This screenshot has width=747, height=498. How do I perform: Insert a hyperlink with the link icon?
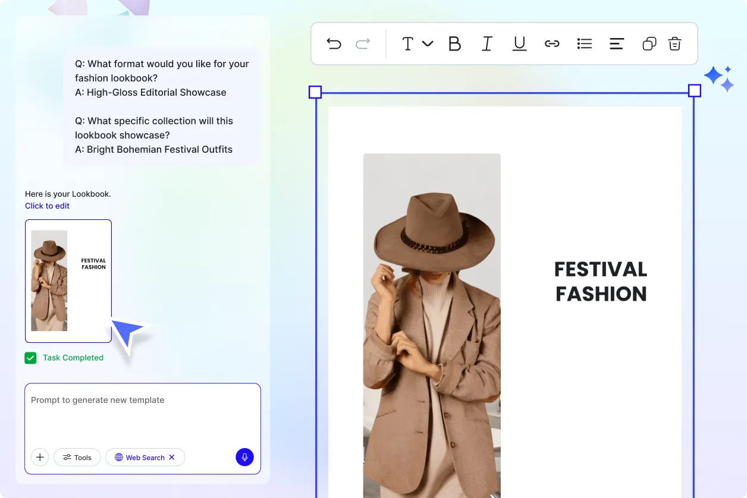[x=552, y=43]
